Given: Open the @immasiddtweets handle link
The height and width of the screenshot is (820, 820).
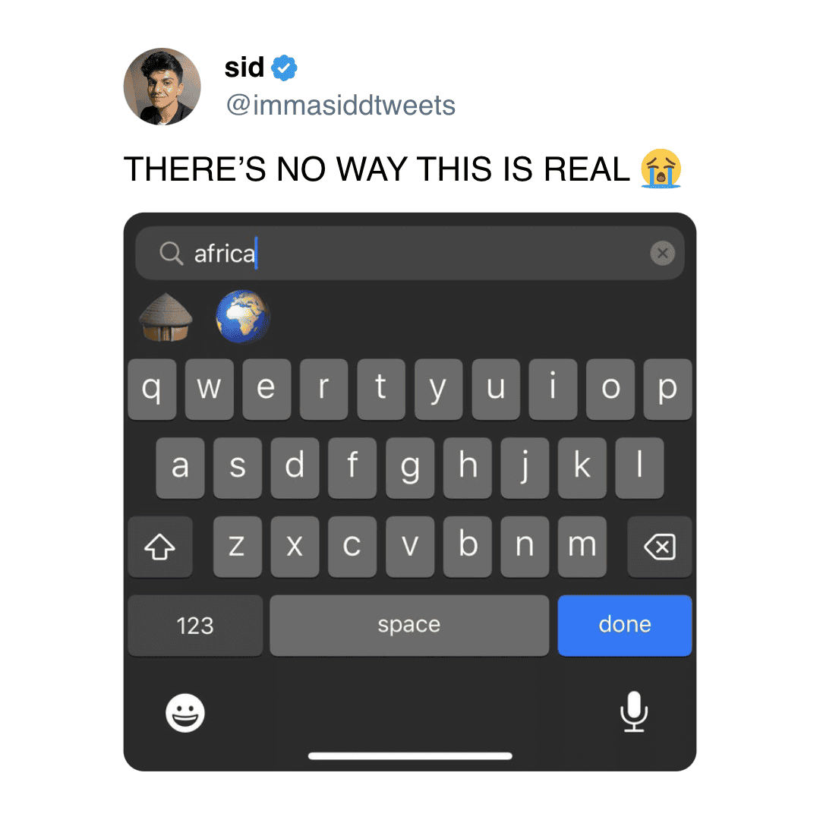Looking at the screenshot, I should 340,105.
